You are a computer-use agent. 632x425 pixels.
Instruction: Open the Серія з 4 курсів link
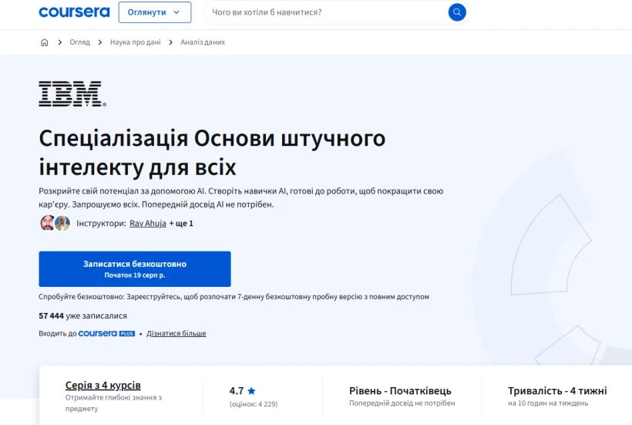pos(103,386)
